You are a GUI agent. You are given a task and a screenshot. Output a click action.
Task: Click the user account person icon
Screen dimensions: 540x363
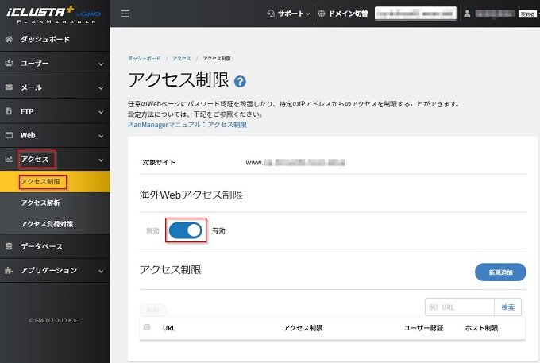pos(467,14)
